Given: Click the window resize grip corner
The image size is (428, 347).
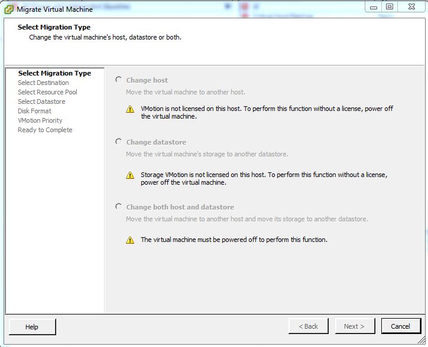Looking at the screenshot, I should click(422, 340).
